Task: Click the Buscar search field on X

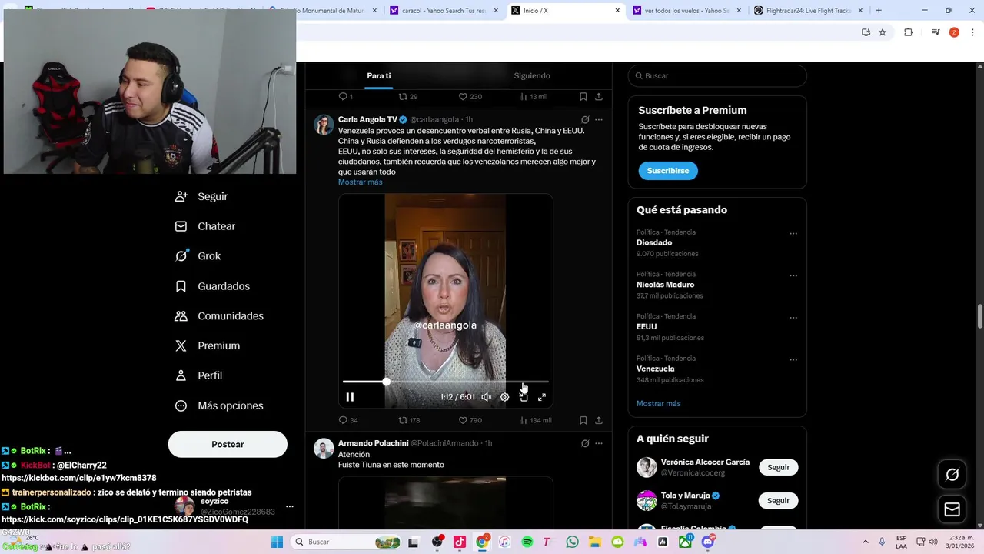Action: (x=717, y=75)
